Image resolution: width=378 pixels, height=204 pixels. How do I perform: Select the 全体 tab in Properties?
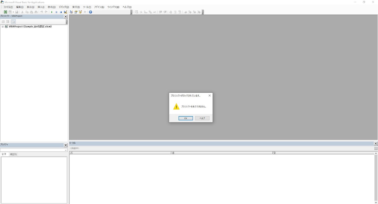point(4,154)
